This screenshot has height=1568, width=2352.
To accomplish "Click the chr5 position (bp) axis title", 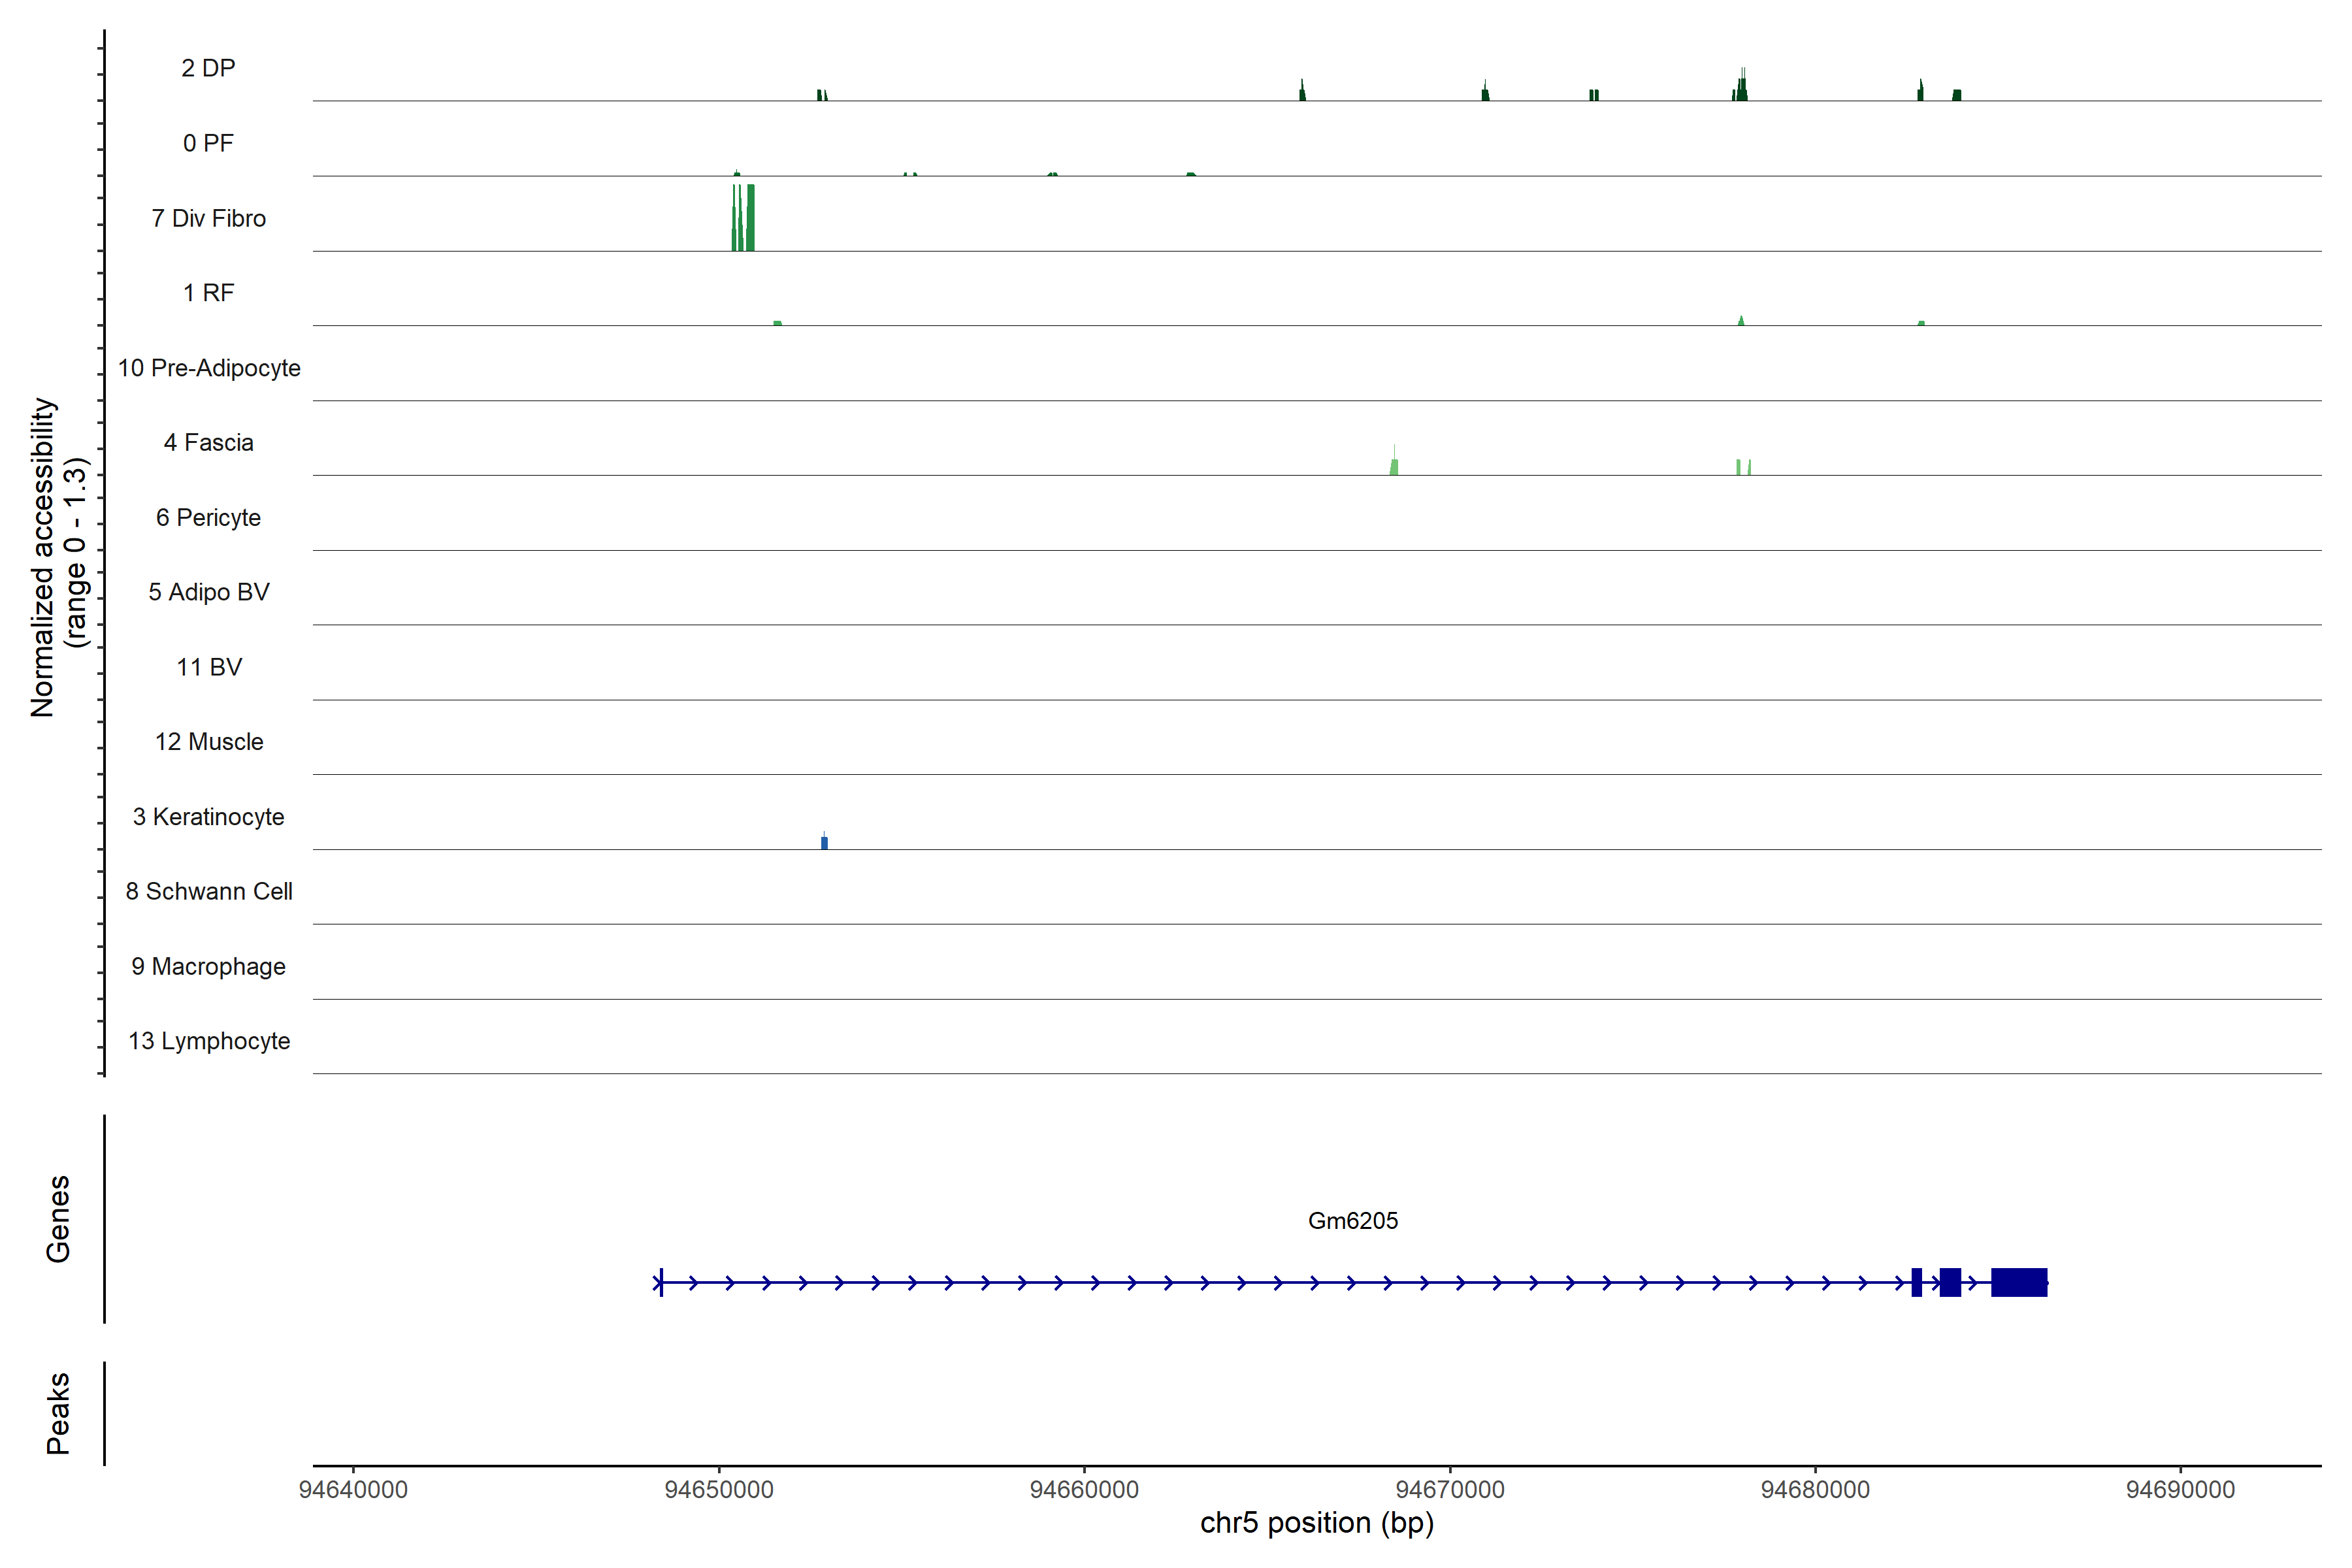I will (1316, 1523).
